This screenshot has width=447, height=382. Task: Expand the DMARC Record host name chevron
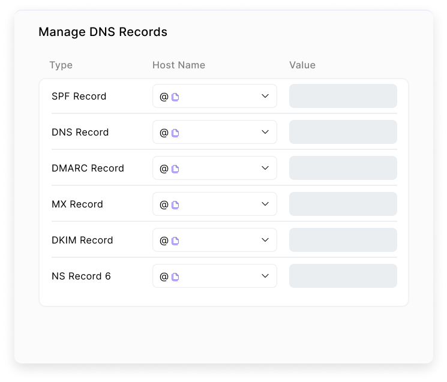pos(265,168)
